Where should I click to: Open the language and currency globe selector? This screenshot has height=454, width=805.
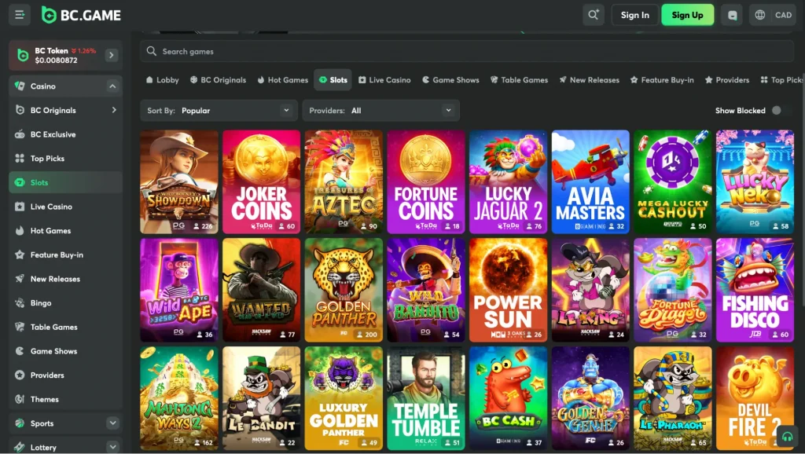click(x=759, y=15)
